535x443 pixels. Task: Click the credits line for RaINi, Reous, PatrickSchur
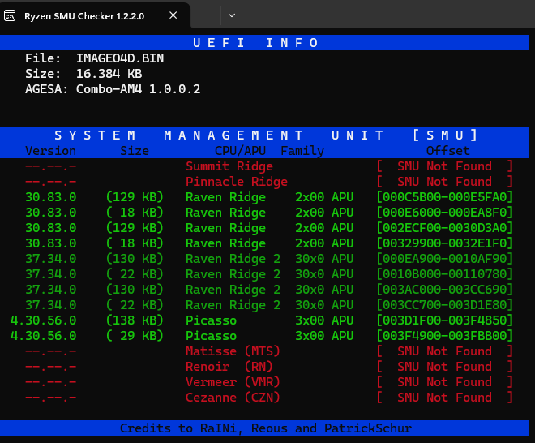coord(266,428)
